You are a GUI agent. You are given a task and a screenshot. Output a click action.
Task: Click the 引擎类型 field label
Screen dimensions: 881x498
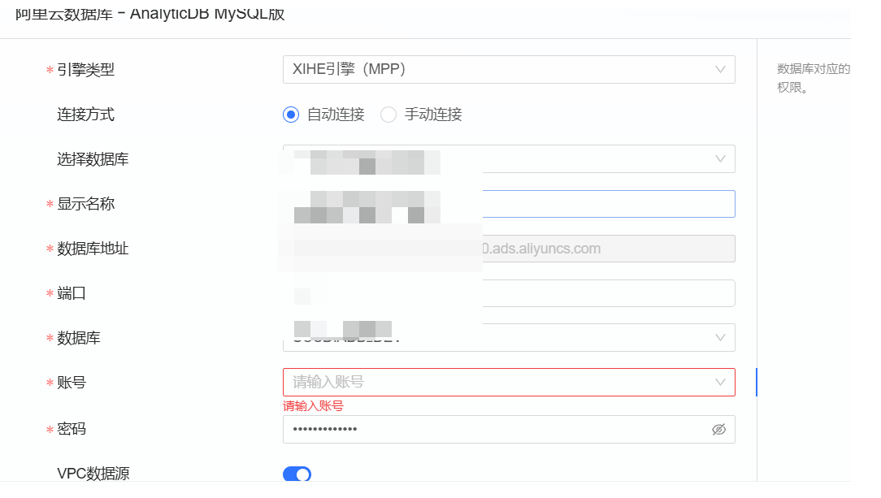[85, 70]
